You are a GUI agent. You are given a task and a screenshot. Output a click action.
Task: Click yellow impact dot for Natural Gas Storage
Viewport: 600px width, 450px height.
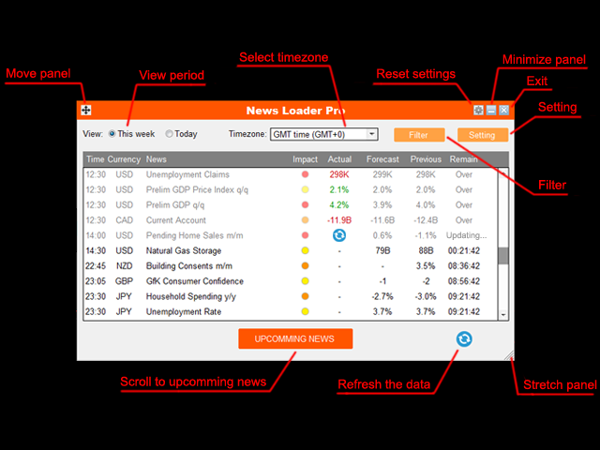pyautogui.click(x=305, y=250)
